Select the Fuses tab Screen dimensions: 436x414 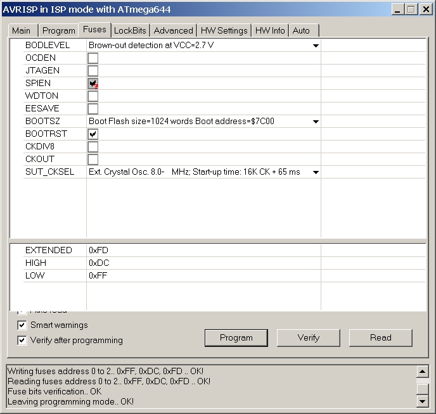point(94,29)
